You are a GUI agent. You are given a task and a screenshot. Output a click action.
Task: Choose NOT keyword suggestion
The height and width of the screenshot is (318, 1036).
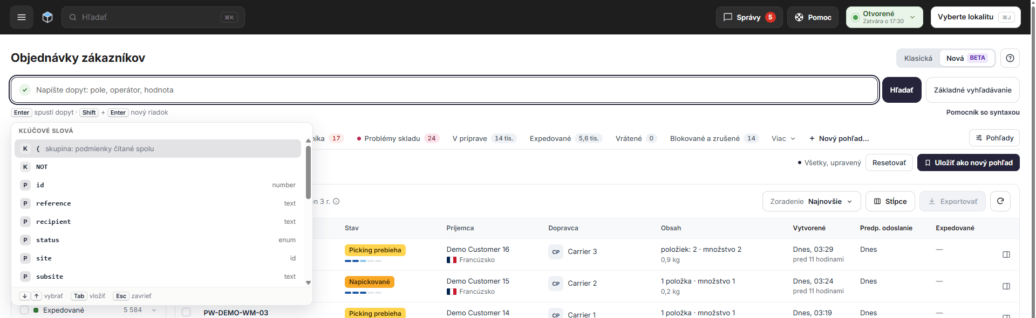coord(158,167)
